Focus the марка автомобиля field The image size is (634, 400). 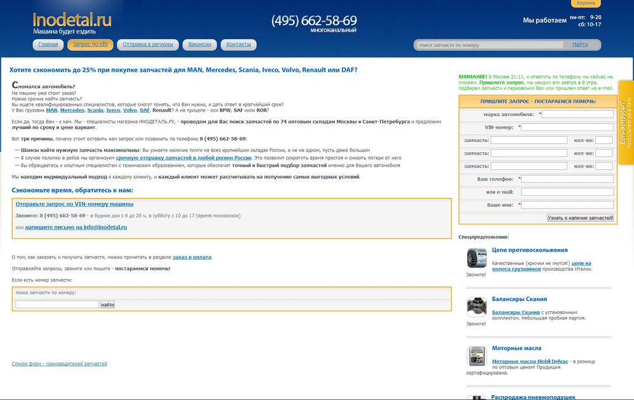[x=578, y=115]
